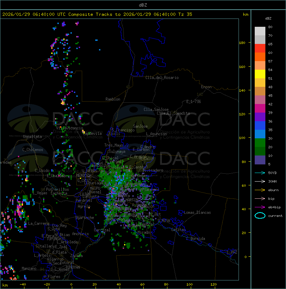Click the SanJose map label

(140, 126)
